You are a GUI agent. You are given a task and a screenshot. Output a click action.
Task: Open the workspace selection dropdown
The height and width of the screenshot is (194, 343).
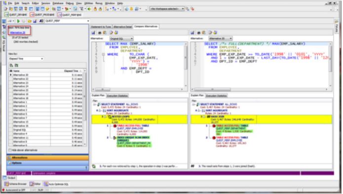pos(167,9)
